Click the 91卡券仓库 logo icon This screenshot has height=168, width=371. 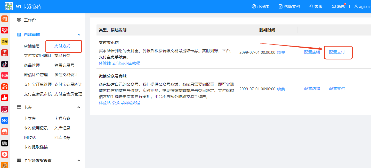click(x=9, y=6)
